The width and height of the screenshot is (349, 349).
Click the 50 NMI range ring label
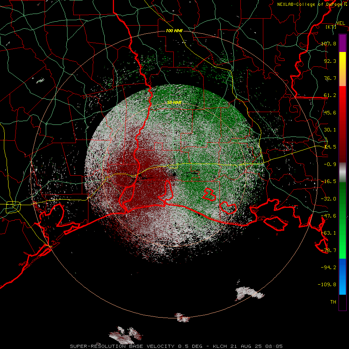pyautogui.click(x=174, y=102)
